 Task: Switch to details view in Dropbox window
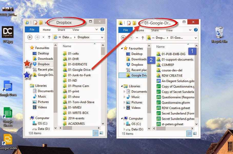(96, 133)
